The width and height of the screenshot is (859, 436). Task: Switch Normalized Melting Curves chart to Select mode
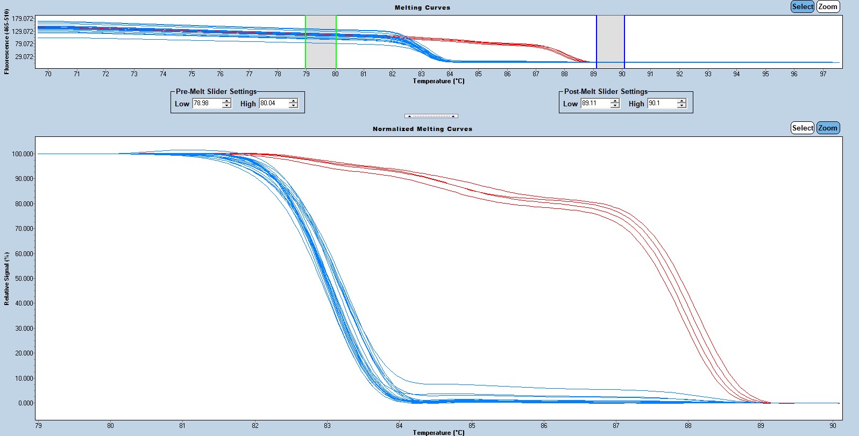(x=802, y=128)
